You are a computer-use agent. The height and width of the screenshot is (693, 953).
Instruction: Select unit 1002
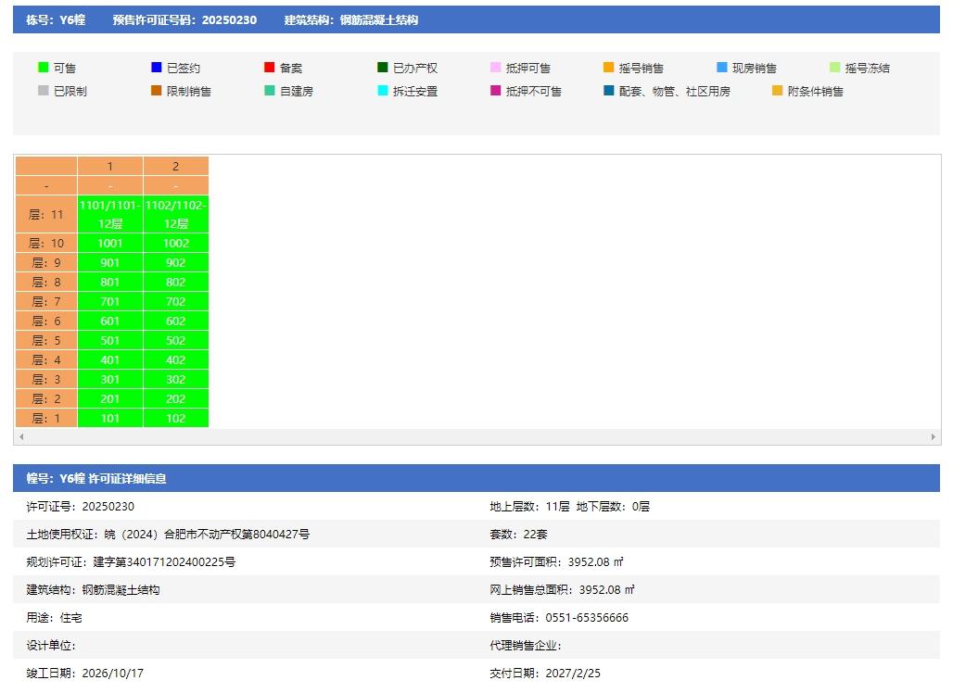175,244
